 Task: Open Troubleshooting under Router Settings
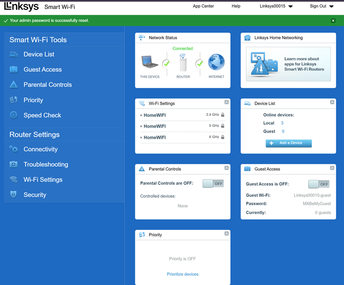46,164
